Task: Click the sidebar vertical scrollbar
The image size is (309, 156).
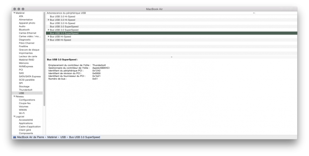Action: click(44, 59)
